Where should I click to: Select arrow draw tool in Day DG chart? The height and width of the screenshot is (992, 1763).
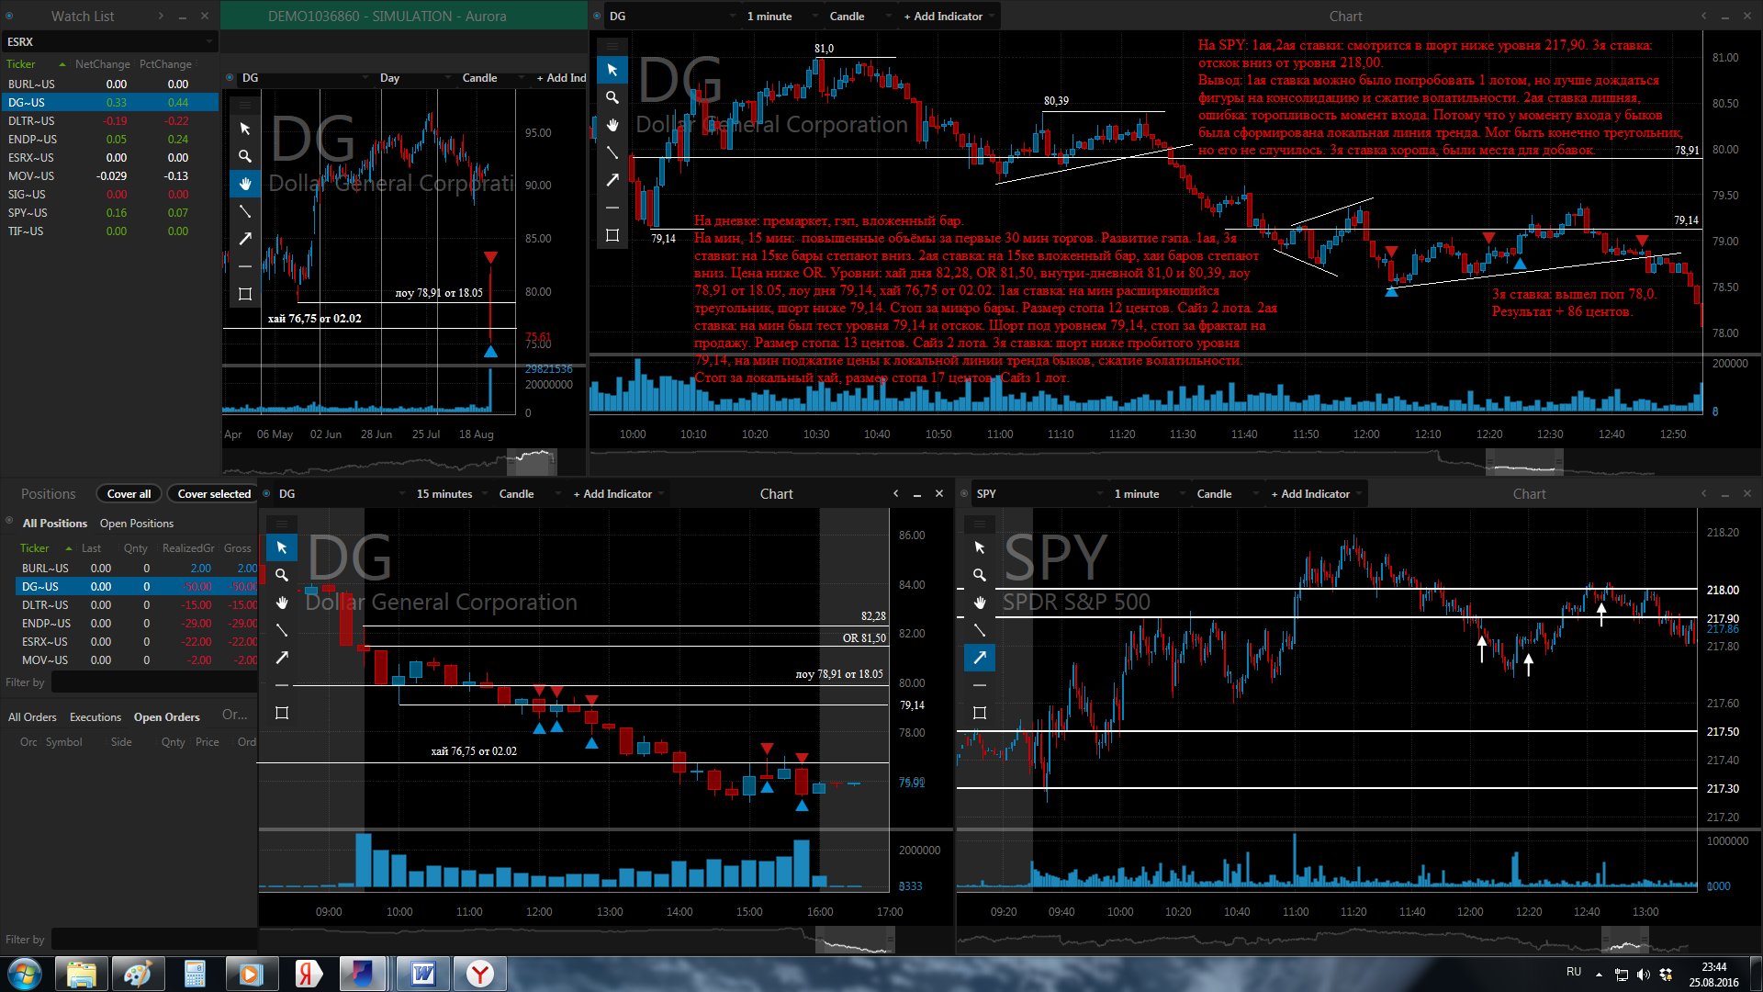point(245,239)
